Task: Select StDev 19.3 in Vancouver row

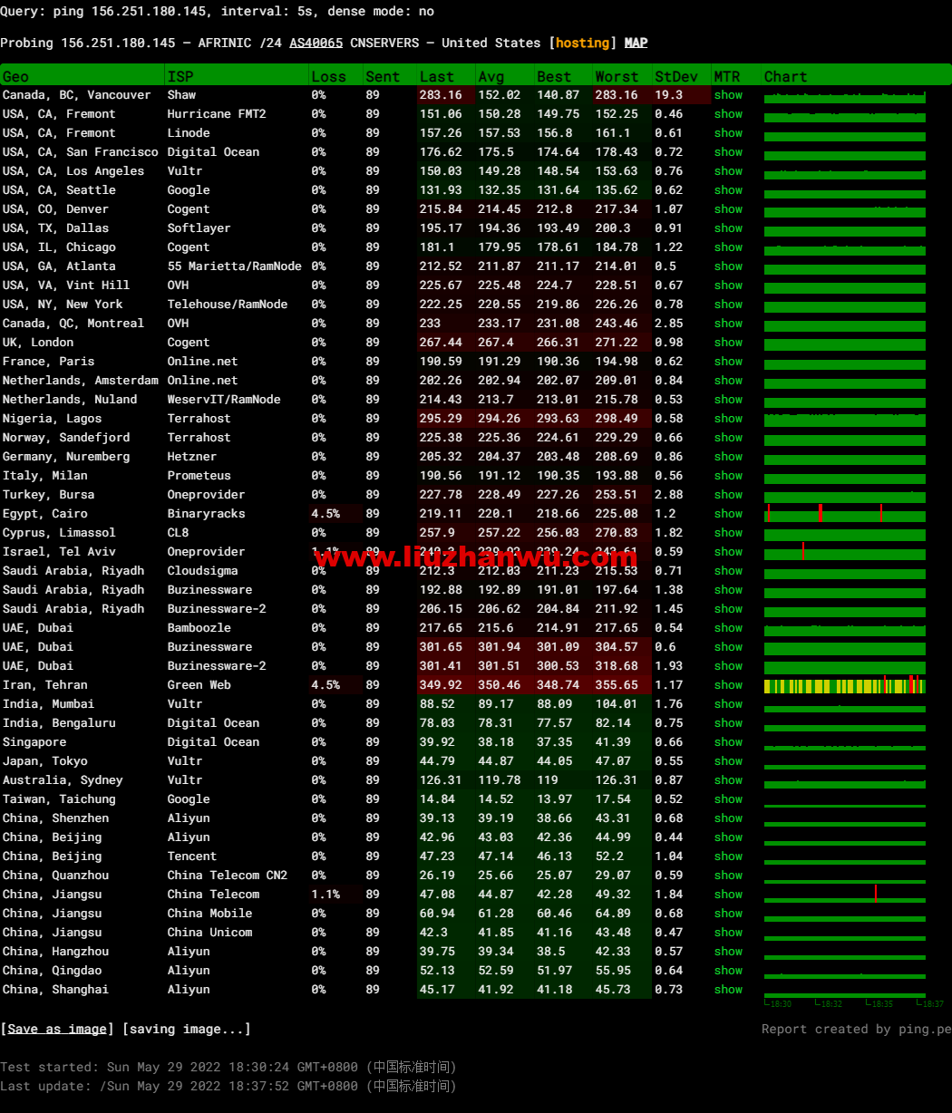Action: pyautogui.click(x=669, y=95)
